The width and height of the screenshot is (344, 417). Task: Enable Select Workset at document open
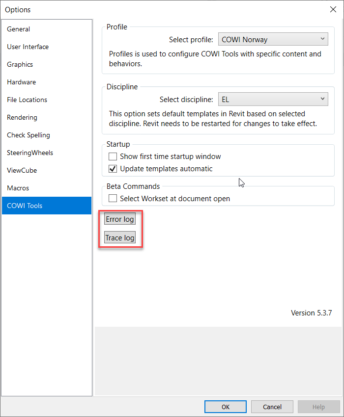pos(113,199)
